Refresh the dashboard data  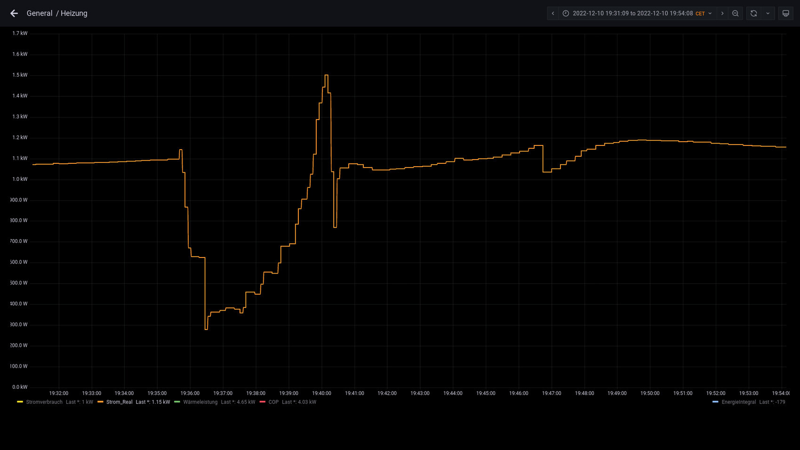click(753, 13)
